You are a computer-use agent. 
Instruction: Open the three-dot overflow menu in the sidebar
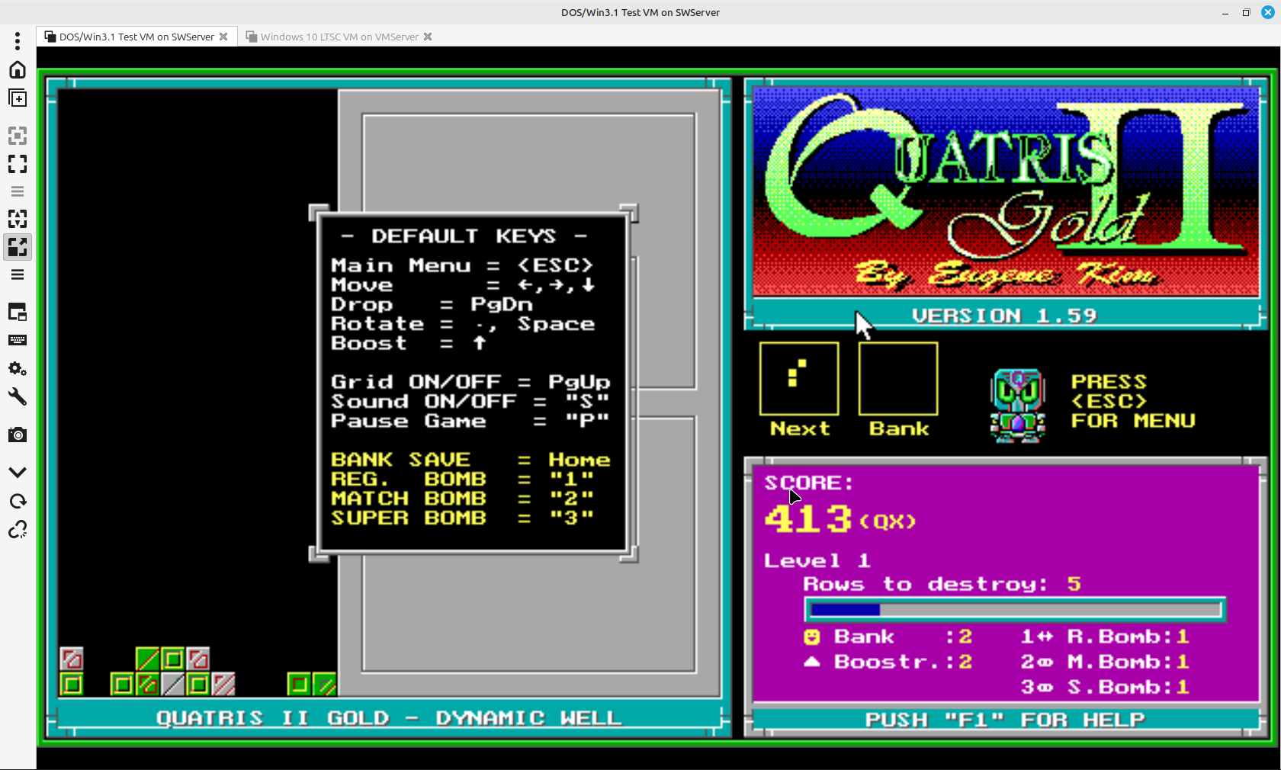click(18, 40)
